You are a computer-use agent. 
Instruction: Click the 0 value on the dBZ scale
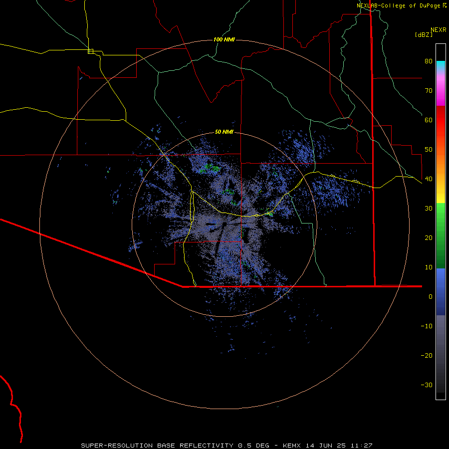tap(431, 297)
